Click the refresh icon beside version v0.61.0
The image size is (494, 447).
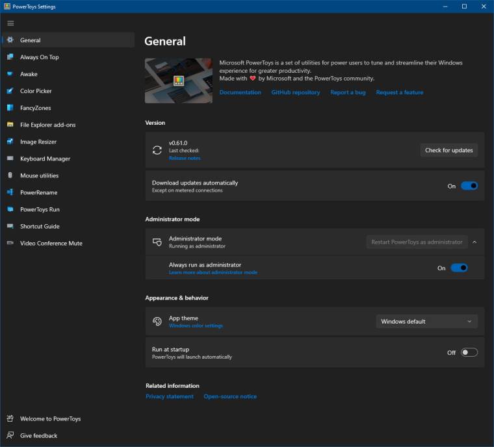click(x=157, y=150)
